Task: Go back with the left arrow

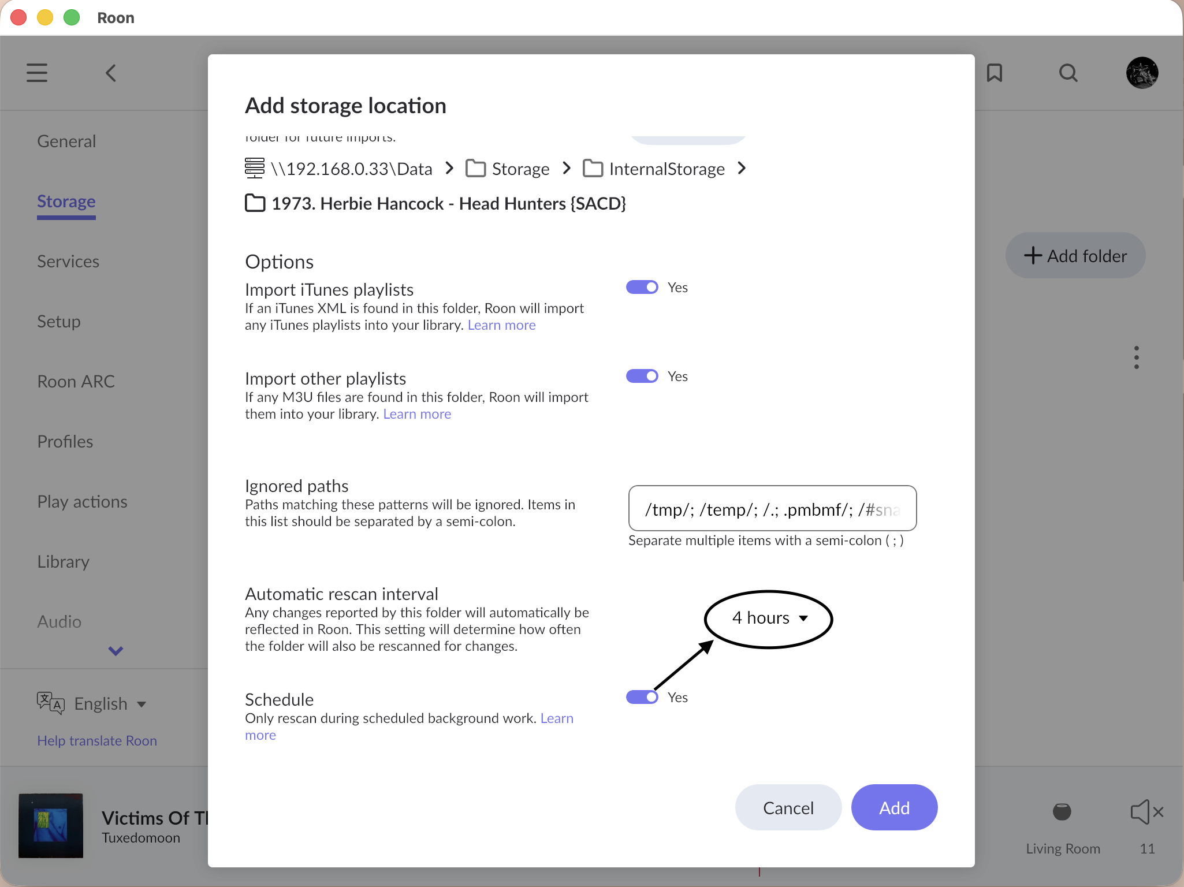Action: pyautogui.click(x=111, y=73)
